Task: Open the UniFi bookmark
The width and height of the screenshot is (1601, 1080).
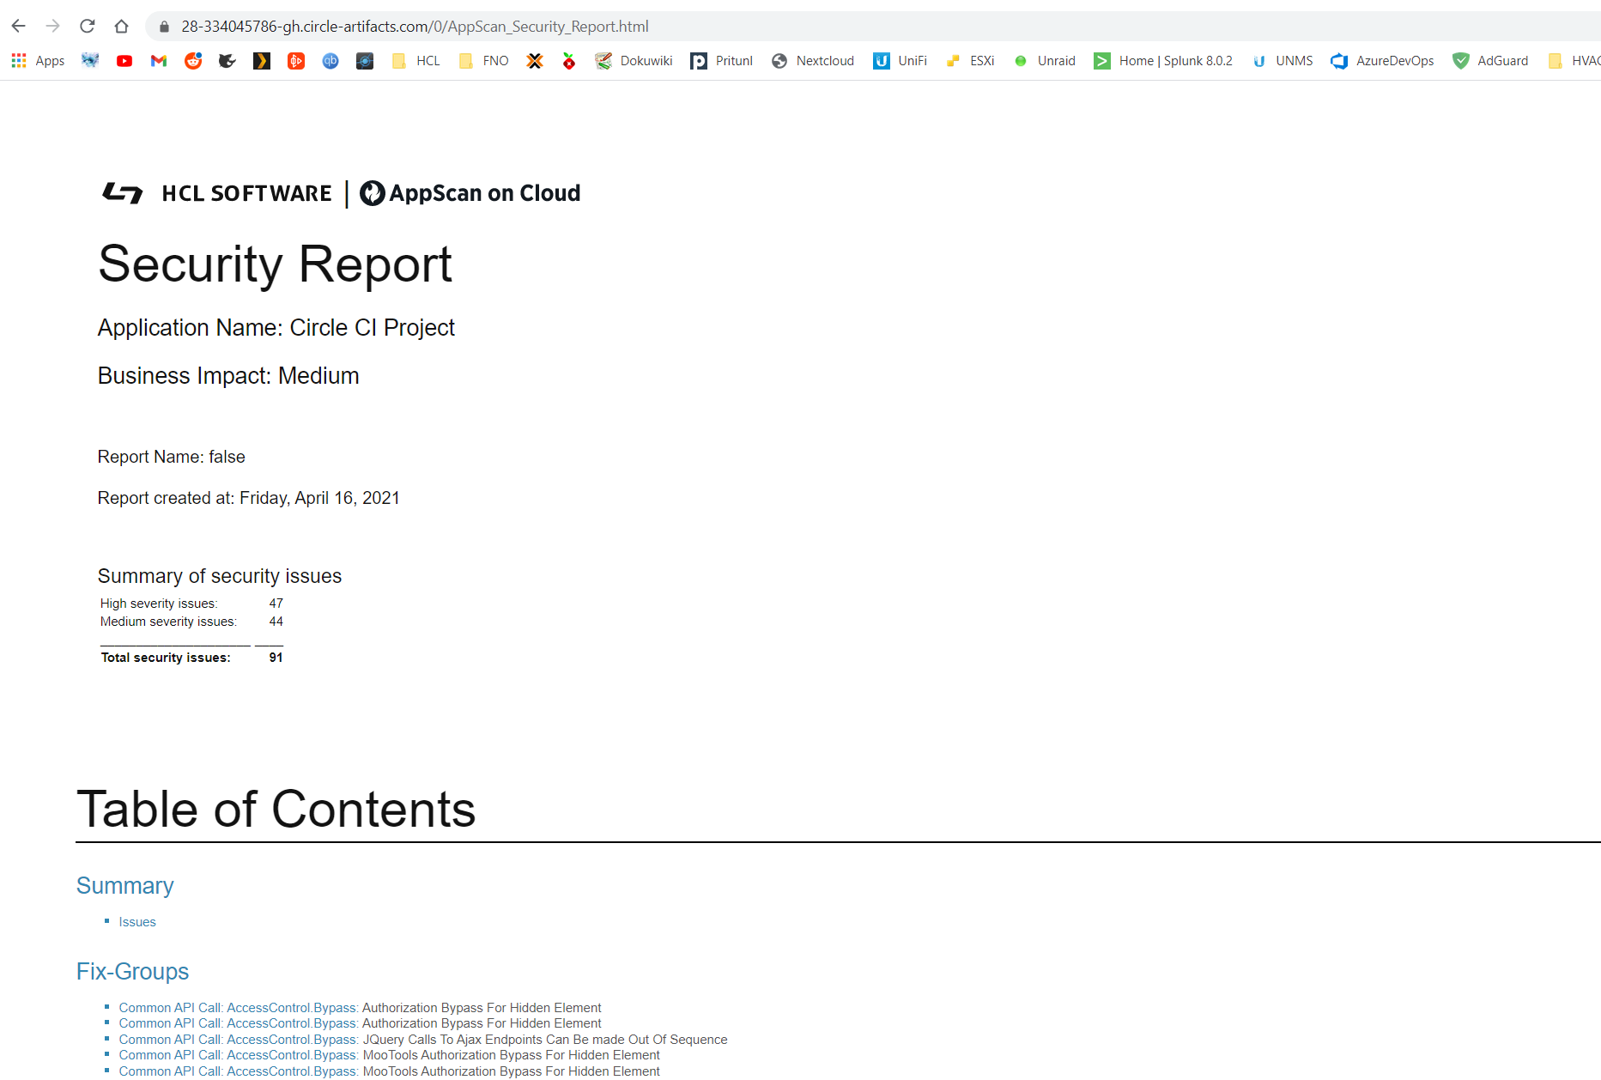Action: (x=901, y=61)
